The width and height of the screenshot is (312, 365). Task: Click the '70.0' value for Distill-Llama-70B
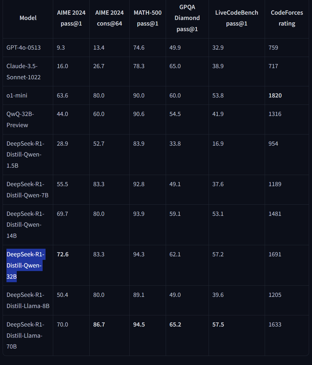tap(62, 324)
